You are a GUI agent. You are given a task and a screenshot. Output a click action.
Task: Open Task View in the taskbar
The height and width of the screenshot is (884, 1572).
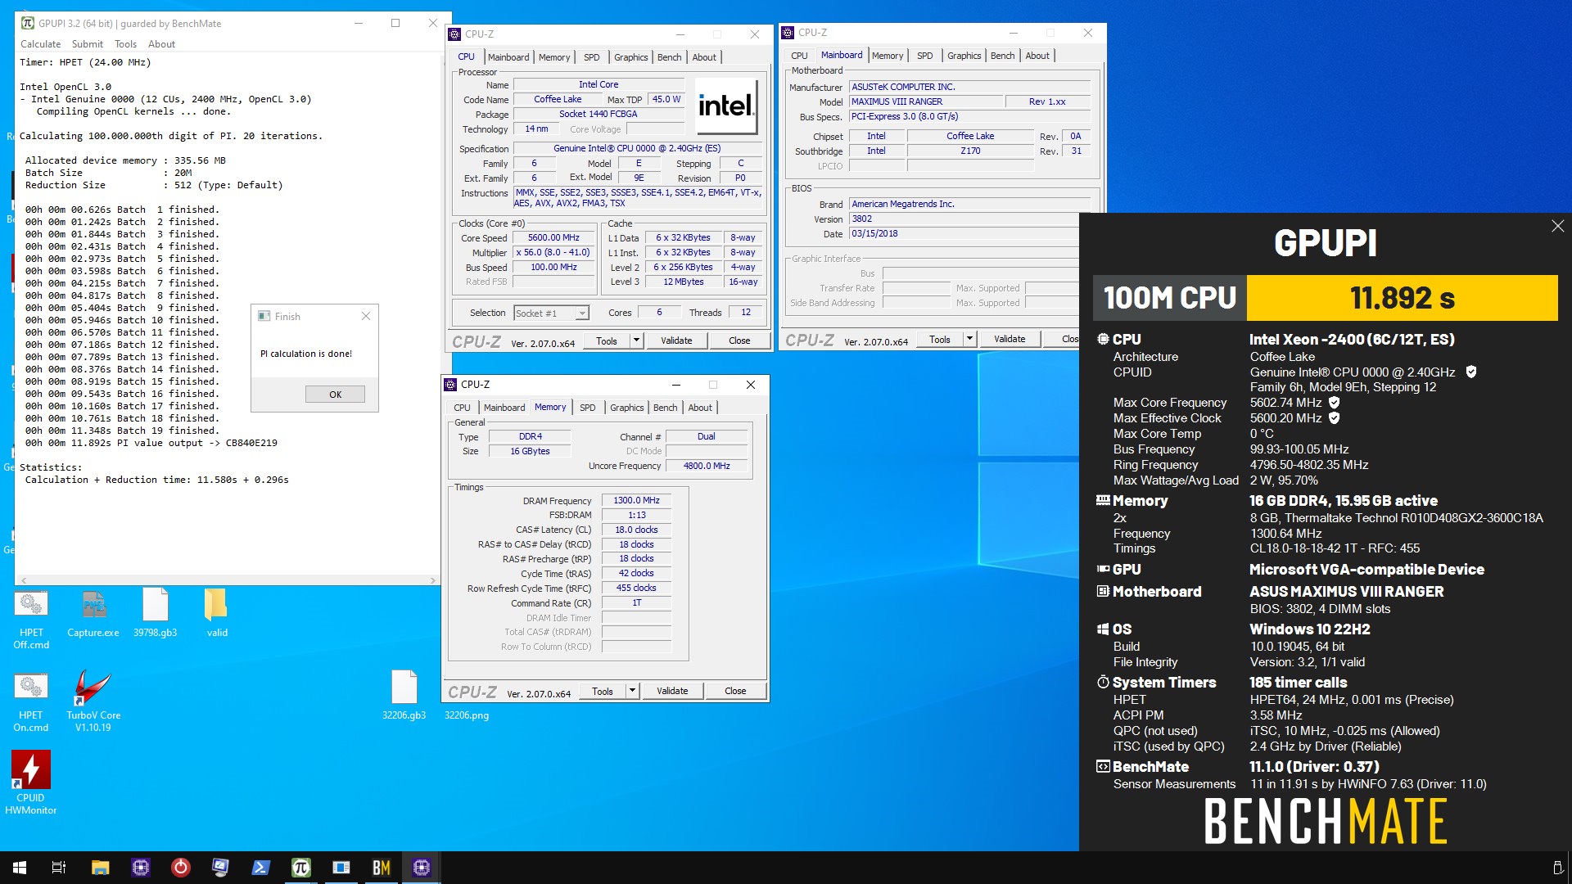click(x=59, y=868)
